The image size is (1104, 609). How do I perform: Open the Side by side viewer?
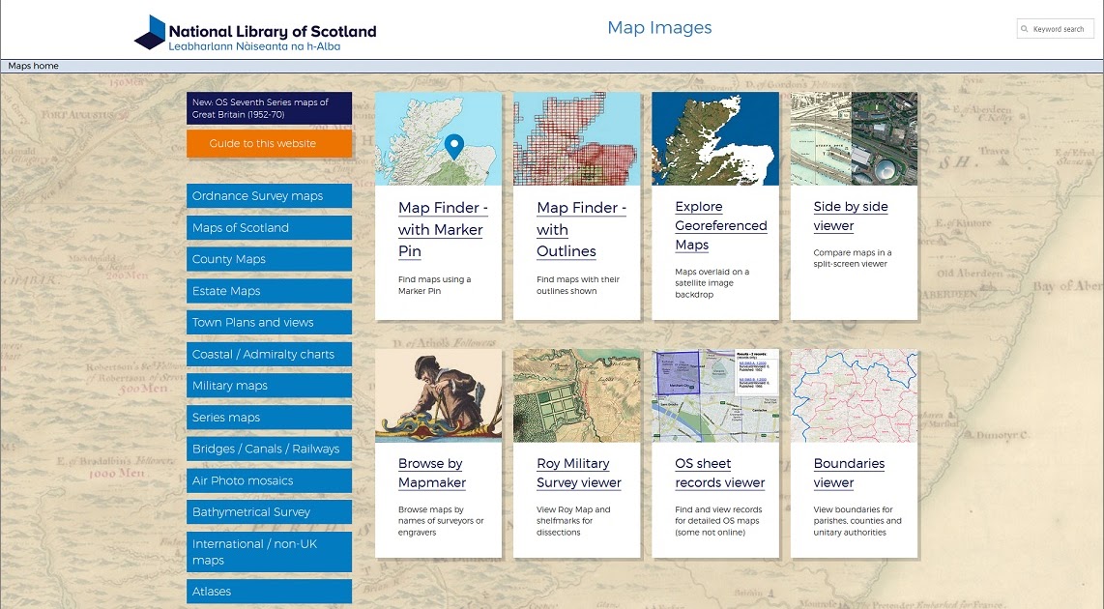[849, 217]
